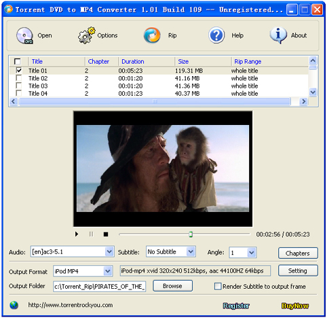Image resolution: width=327 pixels, height=318 pixels.
Task: Click the 41.36 MB size cell
Action: (x=187, y=86)
